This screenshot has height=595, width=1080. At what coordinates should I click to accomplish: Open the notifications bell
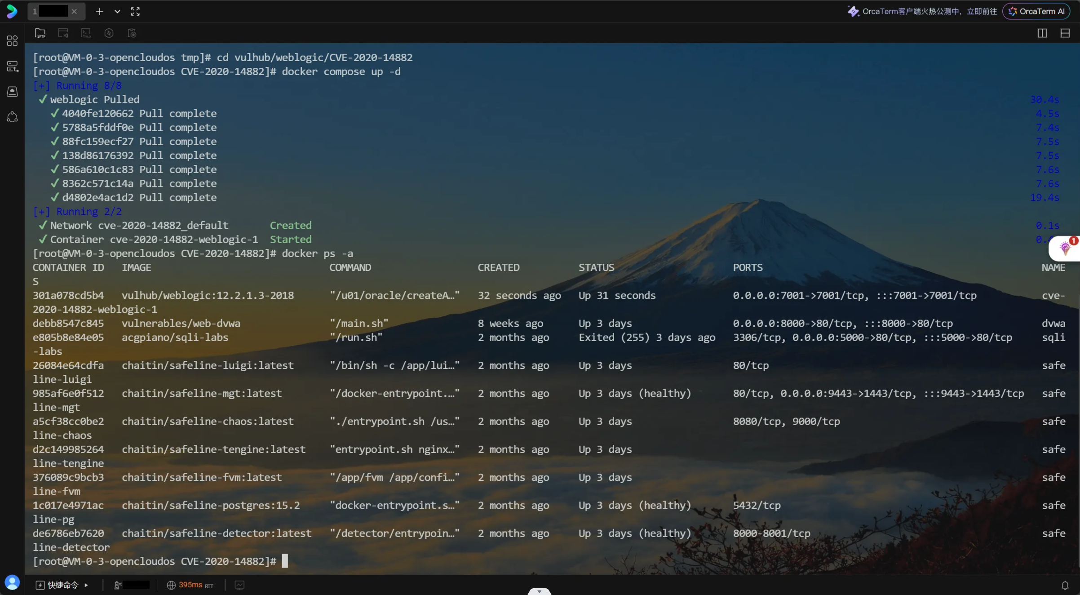1065,585
